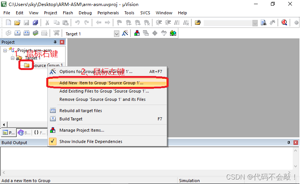Paste from clipboard icon
The height and width of the screenshot is (184, 301).
click(x=65, y=23)
